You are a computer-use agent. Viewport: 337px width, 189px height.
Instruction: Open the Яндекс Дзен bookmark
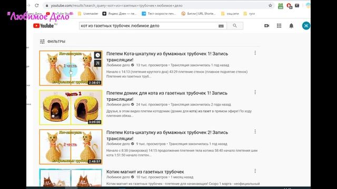[120, 14]
